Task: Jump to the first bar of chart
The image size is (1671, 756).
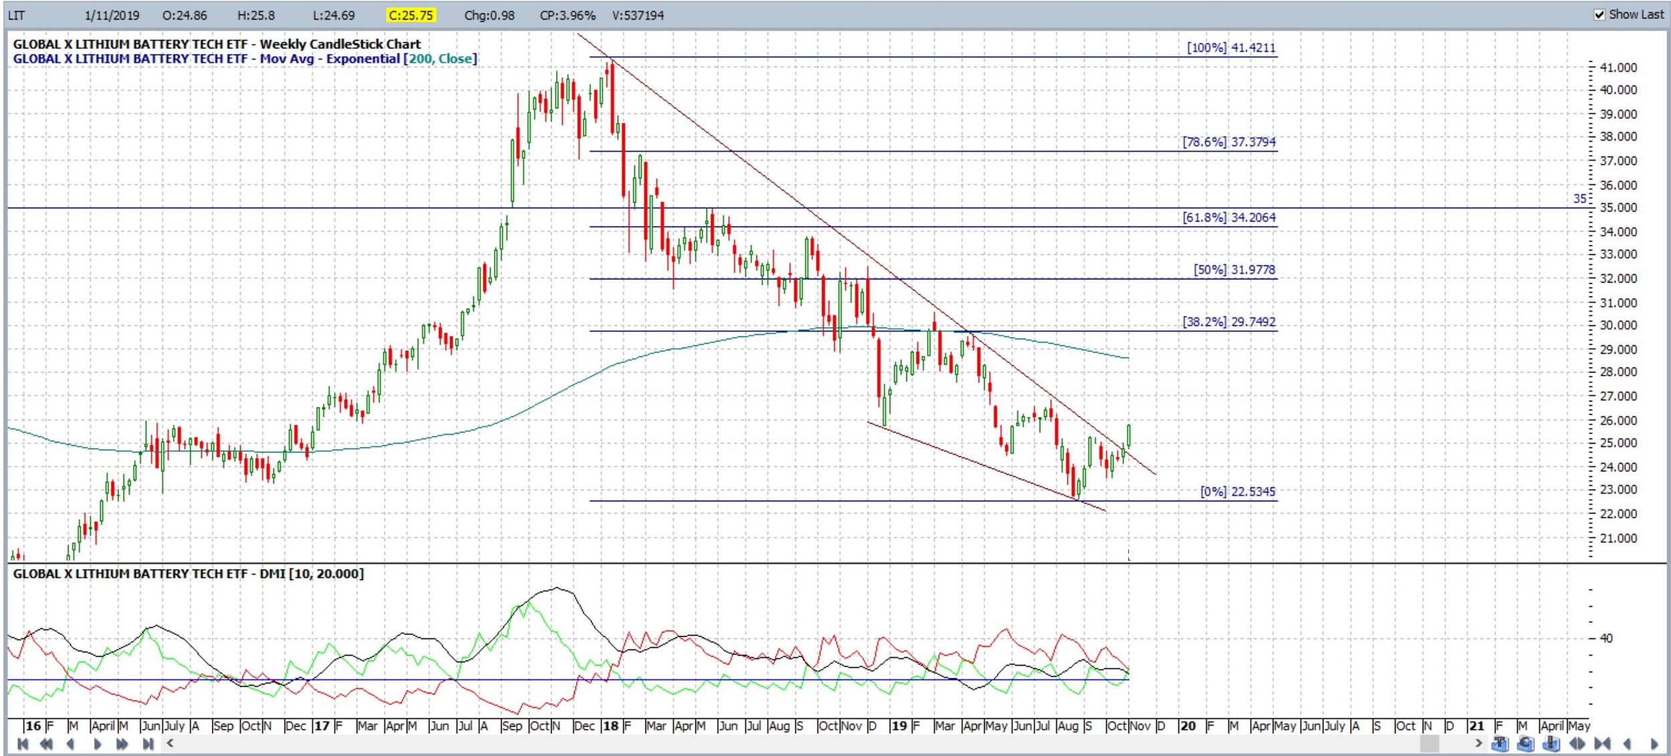Action: tap(23, 744)
